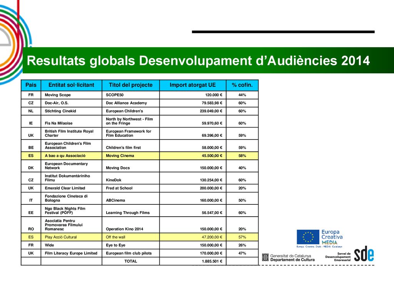Select Institut Dokumentárního Filmu cell

[x=71, y=178]
